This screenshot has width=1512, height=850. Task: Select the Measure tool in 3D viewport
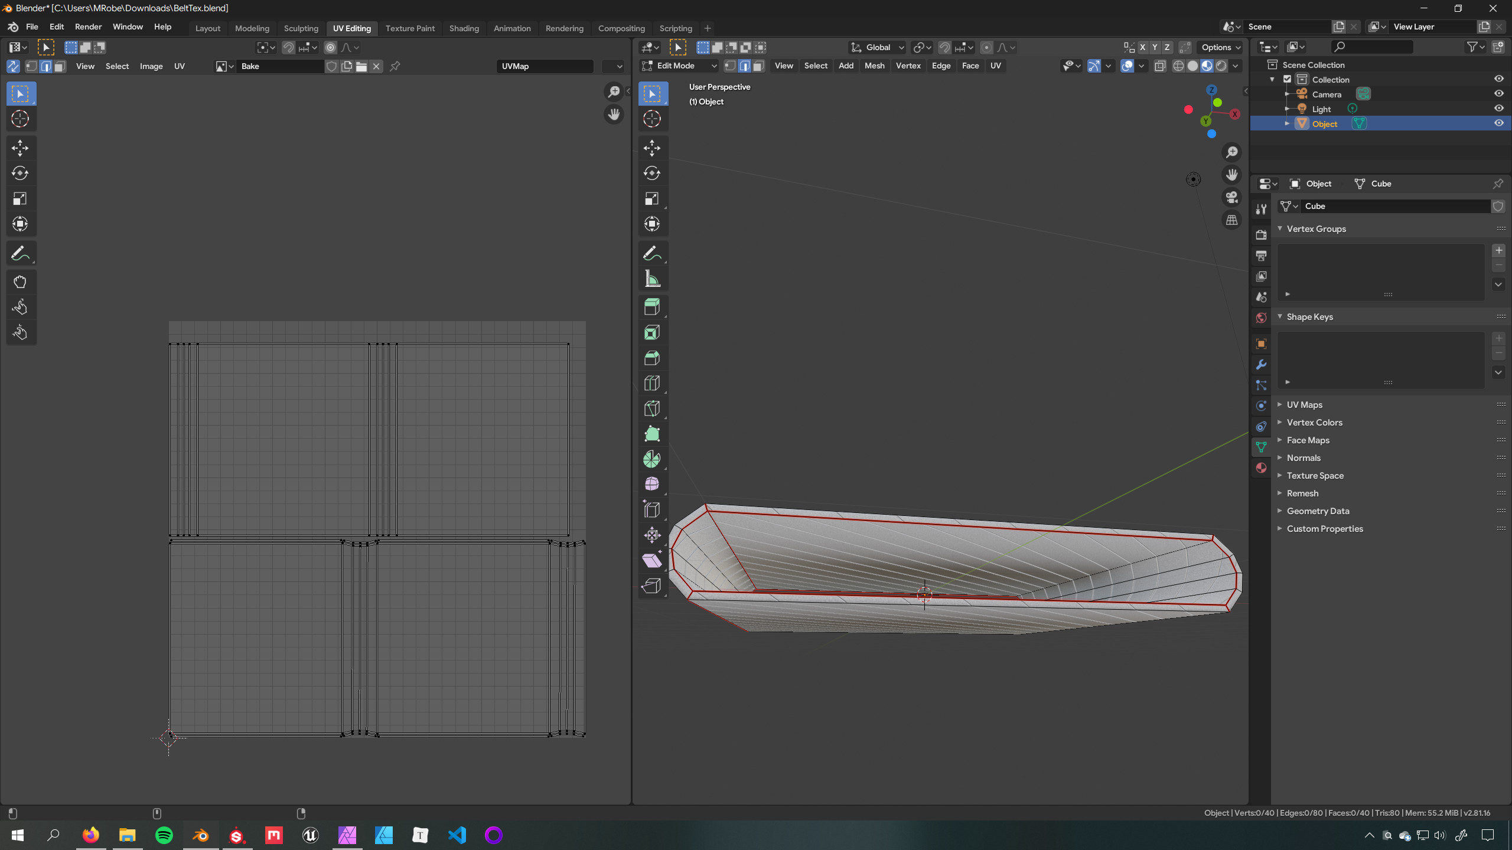point(652,279)
